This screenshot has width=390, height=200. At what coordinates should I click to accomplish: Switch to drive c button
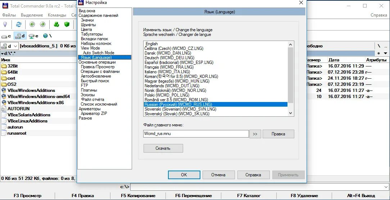coord(6,36)
